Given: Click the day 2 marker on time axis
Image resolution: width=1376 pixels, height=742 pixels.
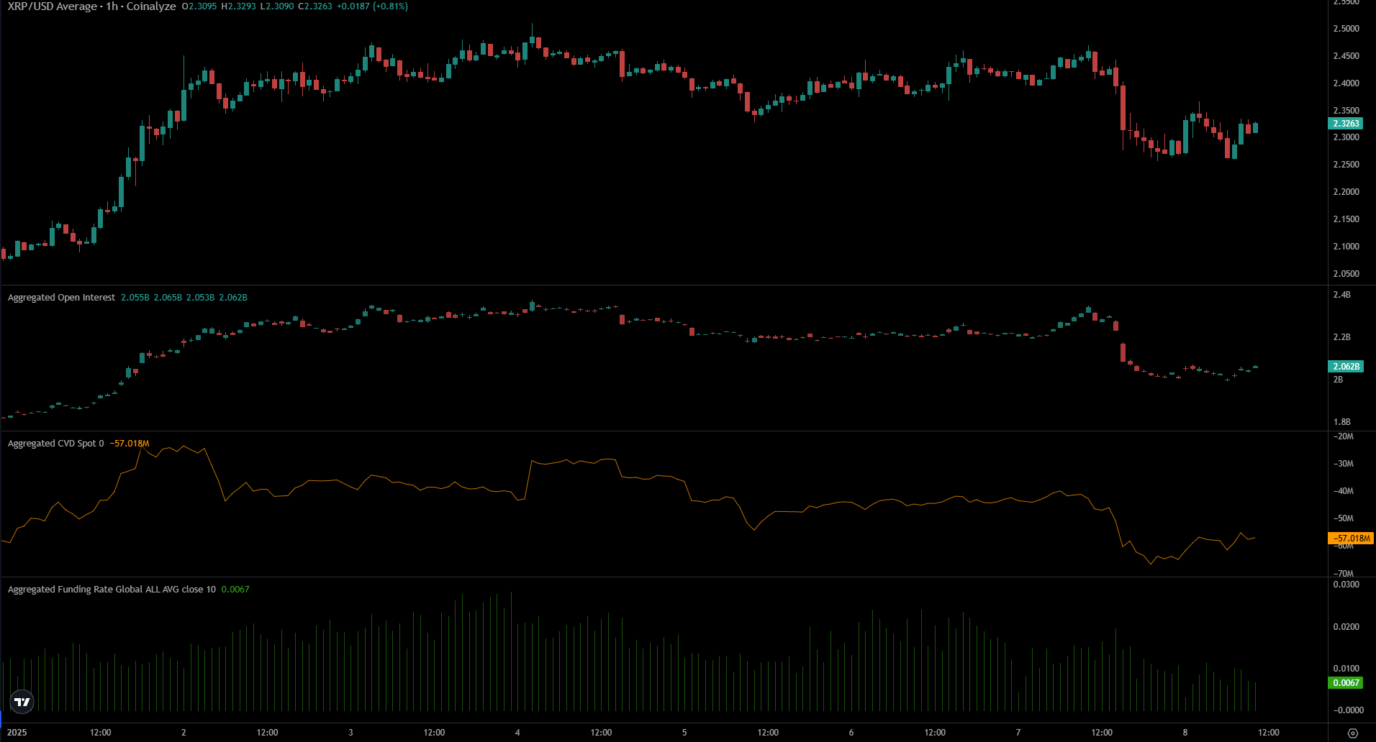Looking at the screenshot, I should [x=184, y=733].
